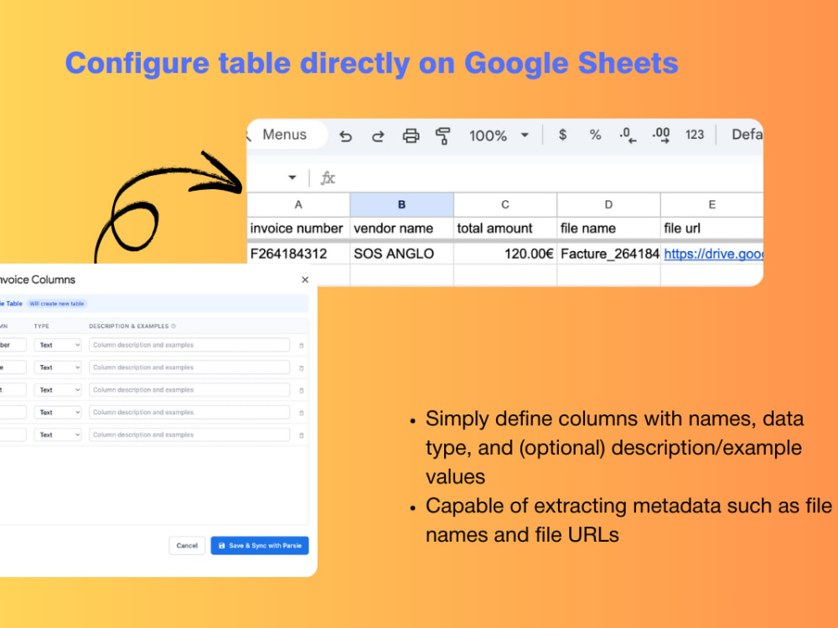This screenshot has height=628, width=838.
Task: Click Save & Sync with Parsie
Action: (x=260, y=545)
